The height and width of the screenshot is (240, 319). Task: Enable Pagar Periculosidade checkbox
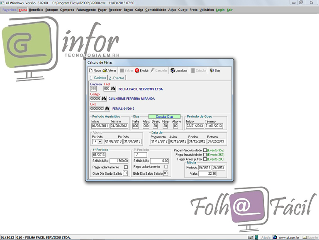pos(205,150)
